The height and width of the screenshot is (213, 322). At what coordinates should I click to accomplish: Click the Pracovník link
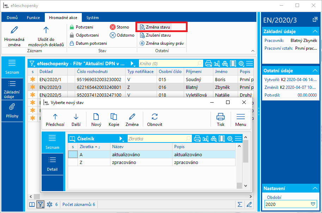click(x=274, y=41)
